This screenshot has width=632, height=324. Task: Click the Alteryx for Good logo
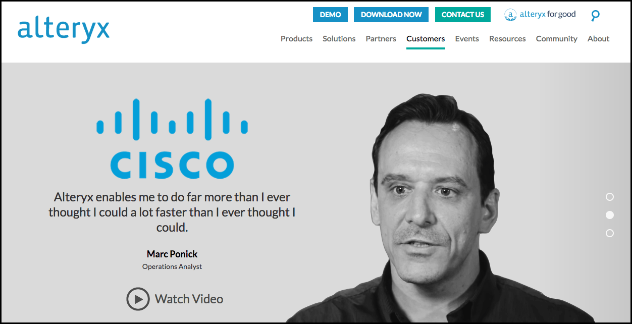pyautogui.click(x=540, y=15)
